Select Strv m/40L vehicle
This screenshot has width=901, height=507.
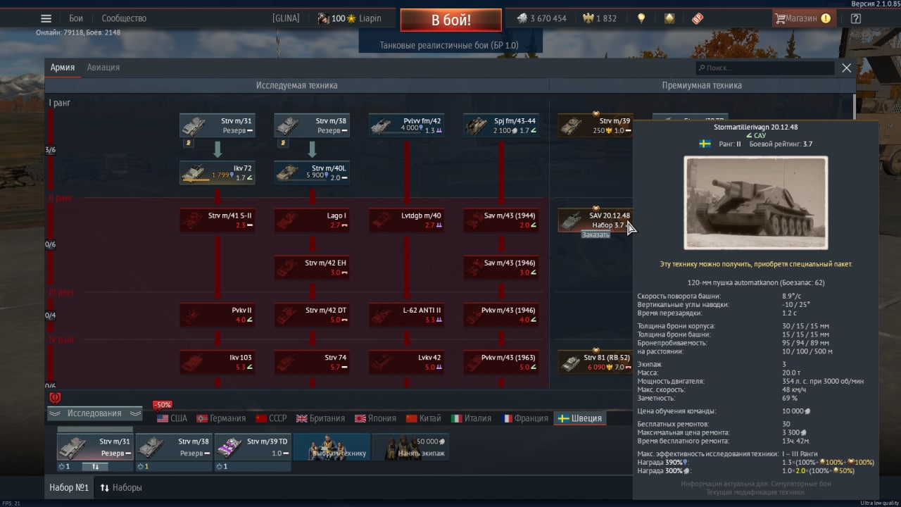[312, 173]
